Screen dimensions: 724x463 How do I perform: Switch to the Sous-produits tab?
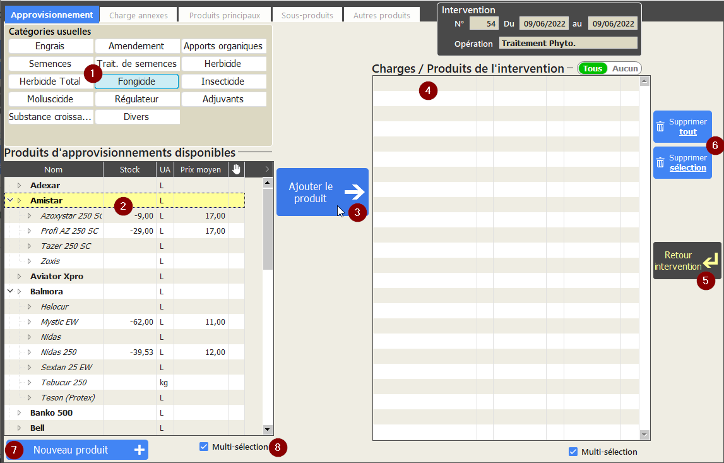(307, 15)
